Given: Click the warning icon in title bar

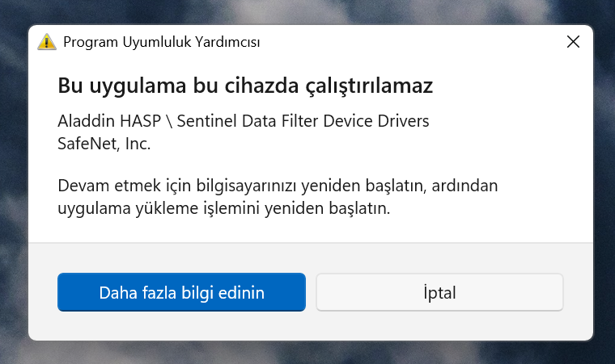Looking at the screenshot, I should point(47,42).
